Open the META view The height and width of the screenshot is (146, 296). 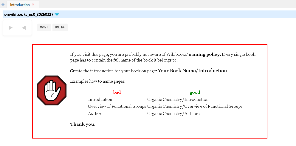click(60, 27)
